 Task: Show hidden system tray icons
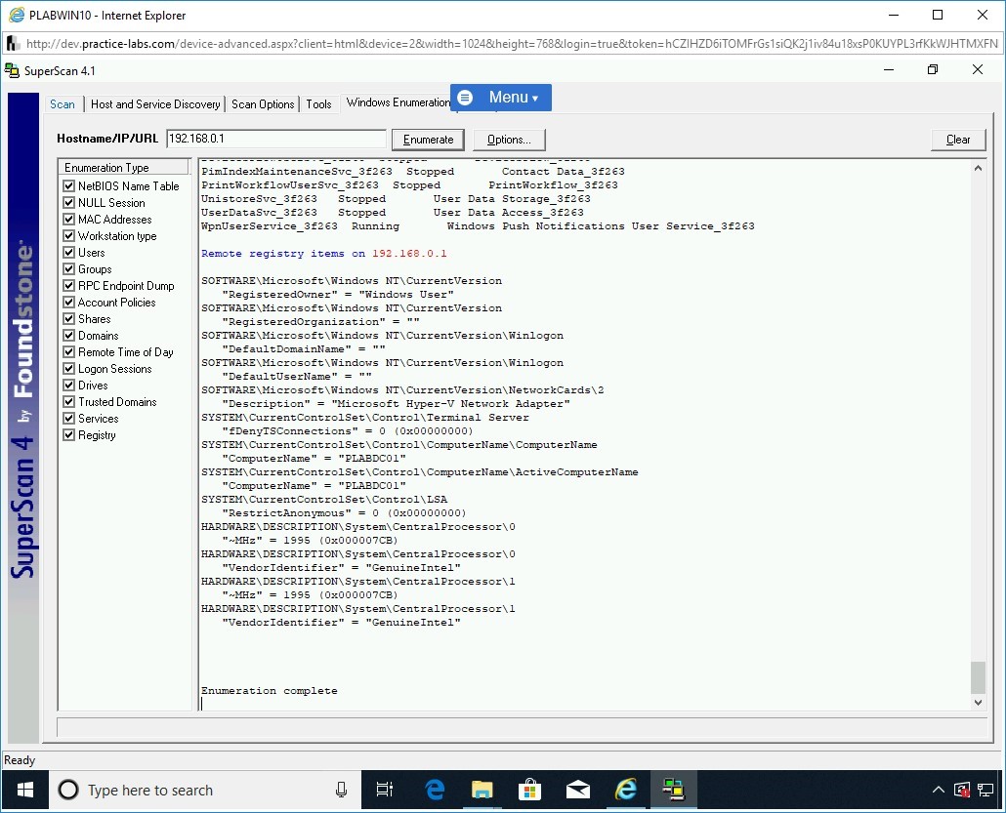tap(938, 790)
